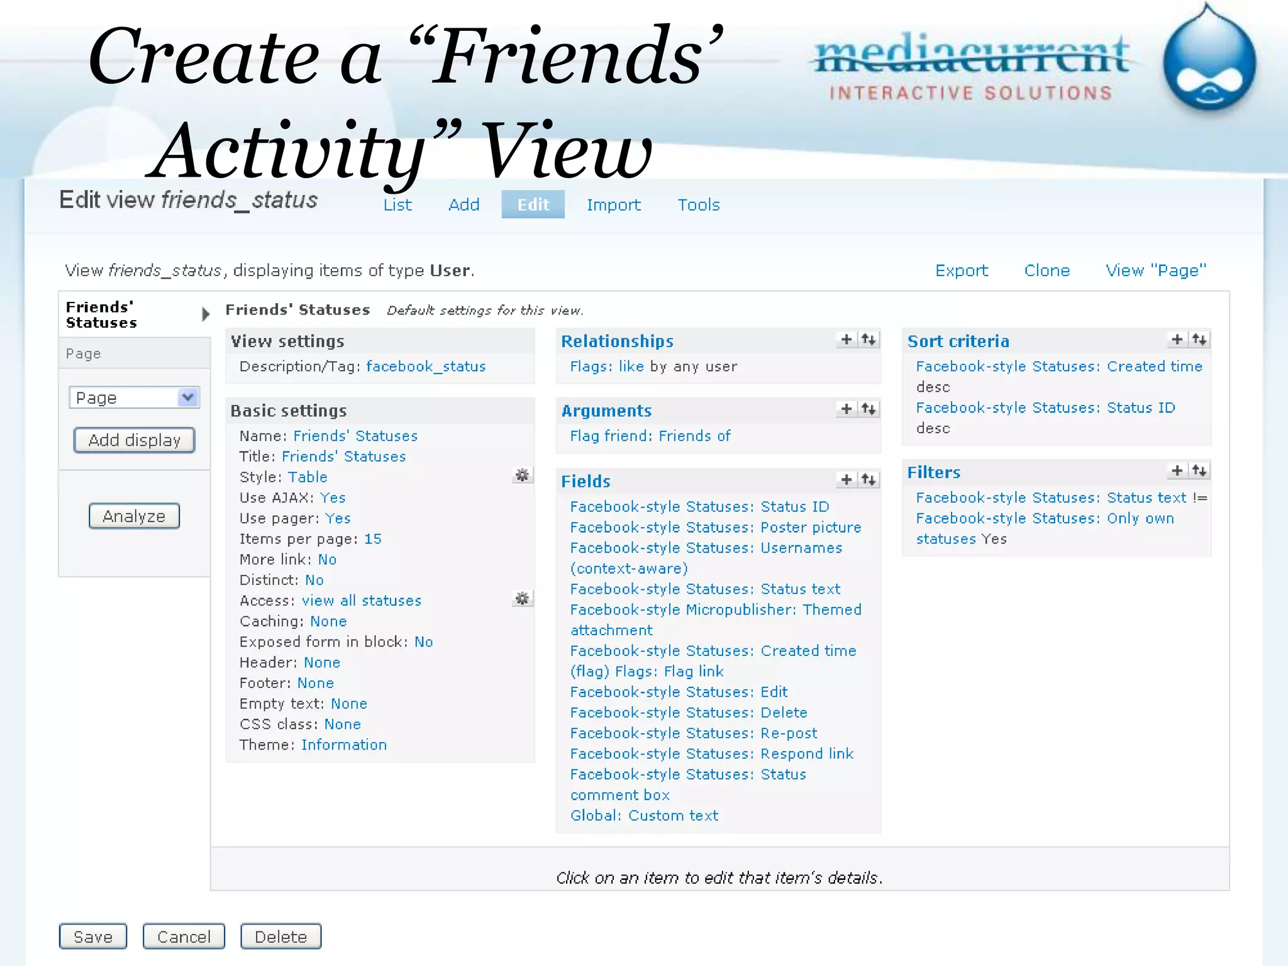Viewport: 1288px width, 966px height.
Task: Open Access settings gear icon
Action: click(x=522, y=598)
